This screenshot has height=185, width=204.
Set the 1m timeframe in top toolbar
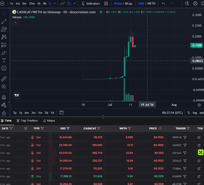coord(18,4)
